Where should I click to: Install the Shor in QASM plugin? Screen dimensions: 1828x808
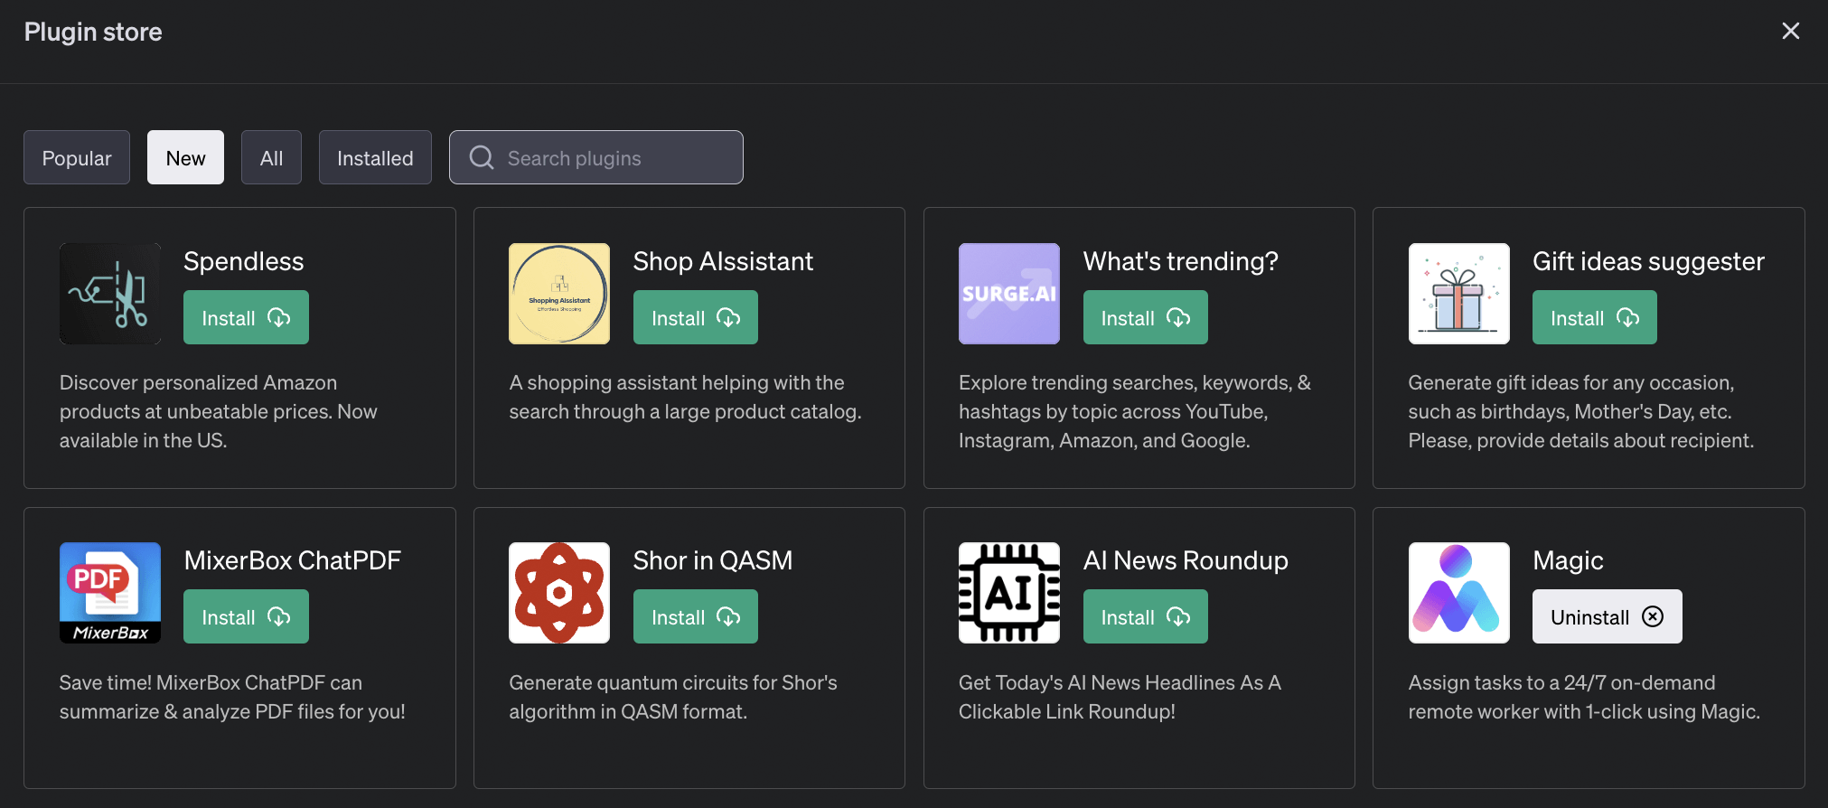pyautogui.click(x=696, y=616)
